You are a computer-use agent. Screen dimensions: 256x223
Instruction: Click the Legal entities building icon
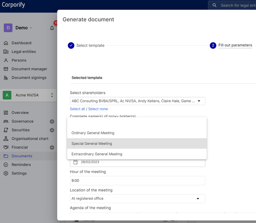(x=6, y=52)
